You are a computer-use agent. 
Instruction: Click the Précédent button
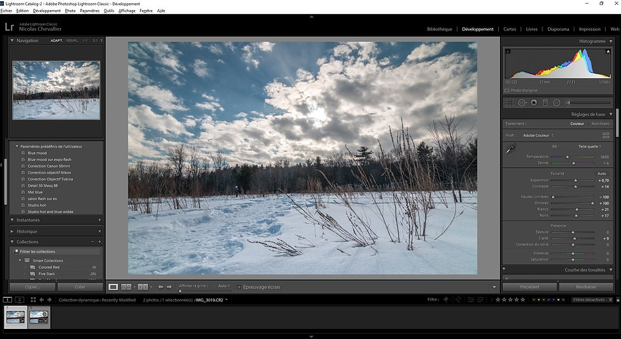coord(530,286)
